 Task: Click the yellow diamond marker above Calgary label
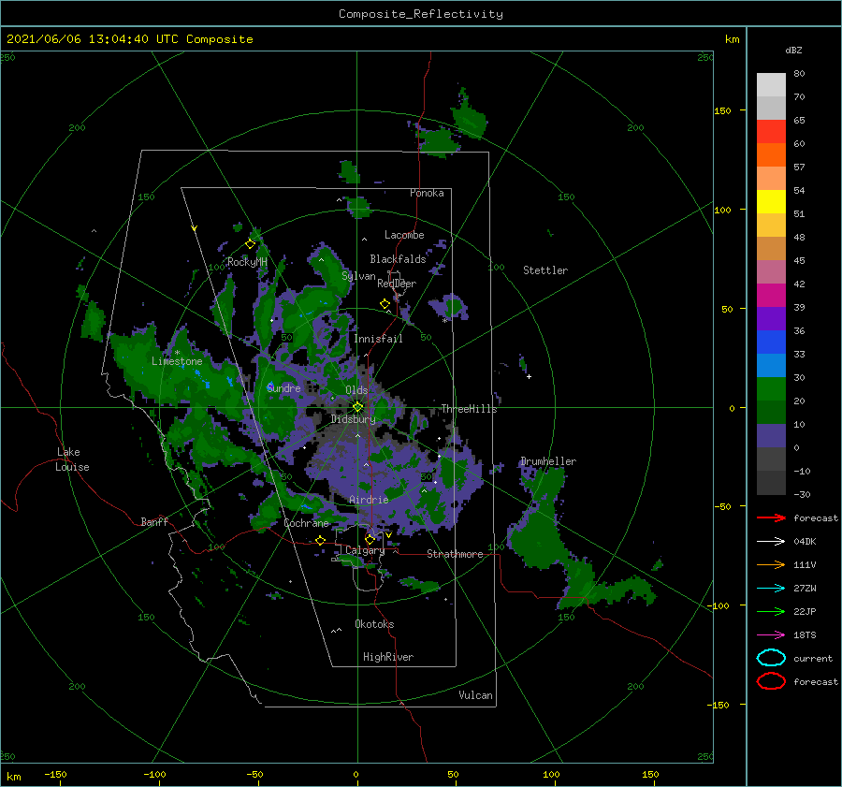[370, 539]
